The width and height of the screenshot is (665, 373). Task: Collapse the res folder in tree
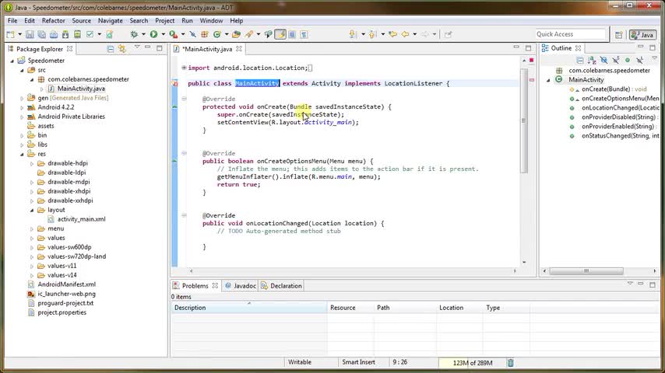[x=22, y=154]
